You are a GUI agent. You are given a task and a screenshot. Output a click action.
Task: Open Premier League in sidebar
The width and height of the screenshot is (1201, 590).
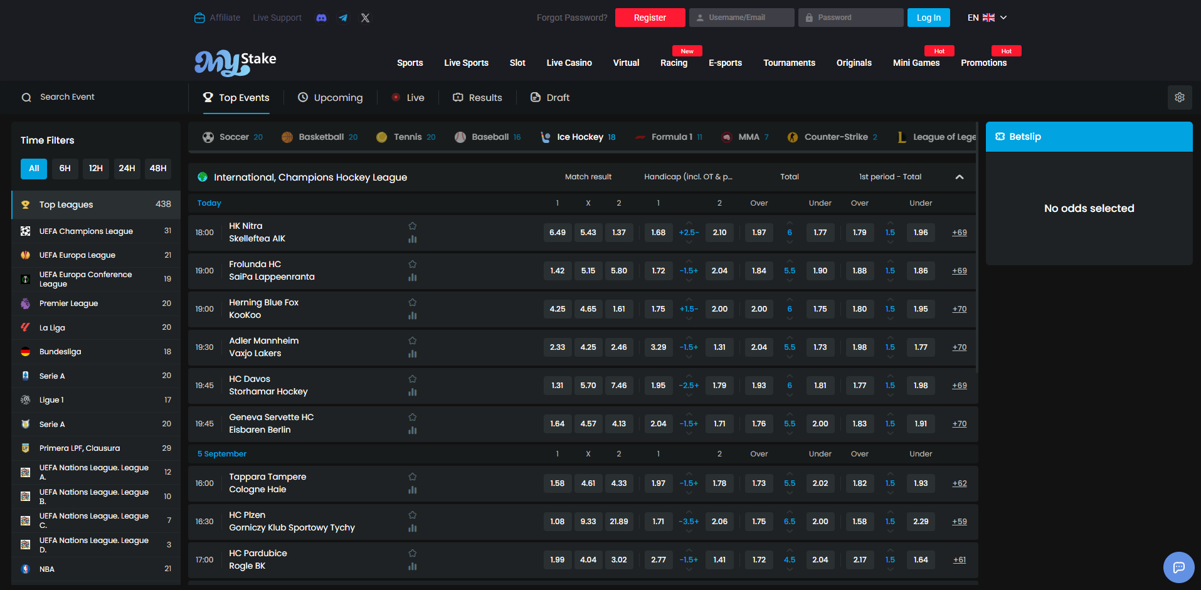(x=96, y=303)
